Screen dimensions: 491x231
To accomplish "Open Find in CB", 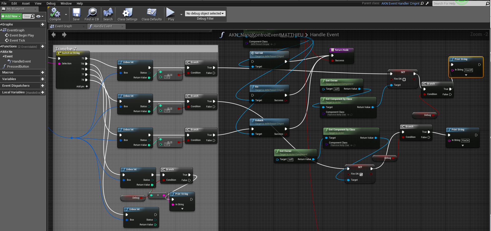I will pyautogui.click(x=92, y=14).
